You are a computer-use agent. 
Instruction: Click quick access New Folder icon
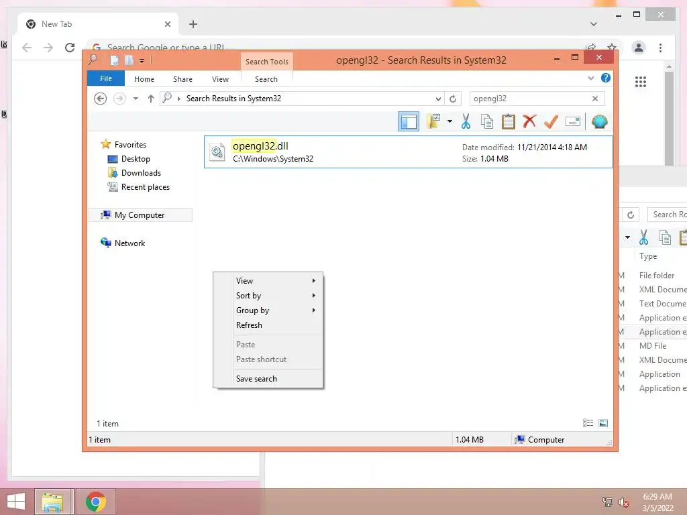point(129,60)
